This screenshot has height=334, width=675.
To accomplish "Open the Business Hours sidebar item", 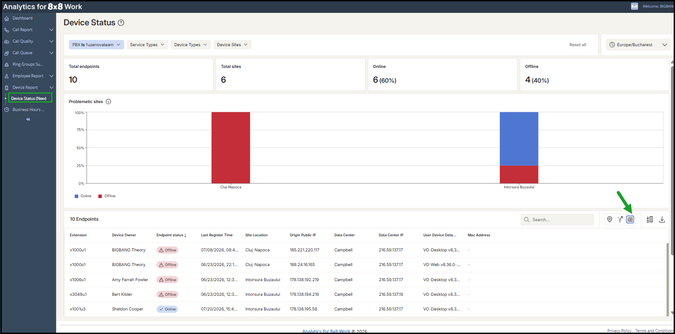I will point(28,110).
